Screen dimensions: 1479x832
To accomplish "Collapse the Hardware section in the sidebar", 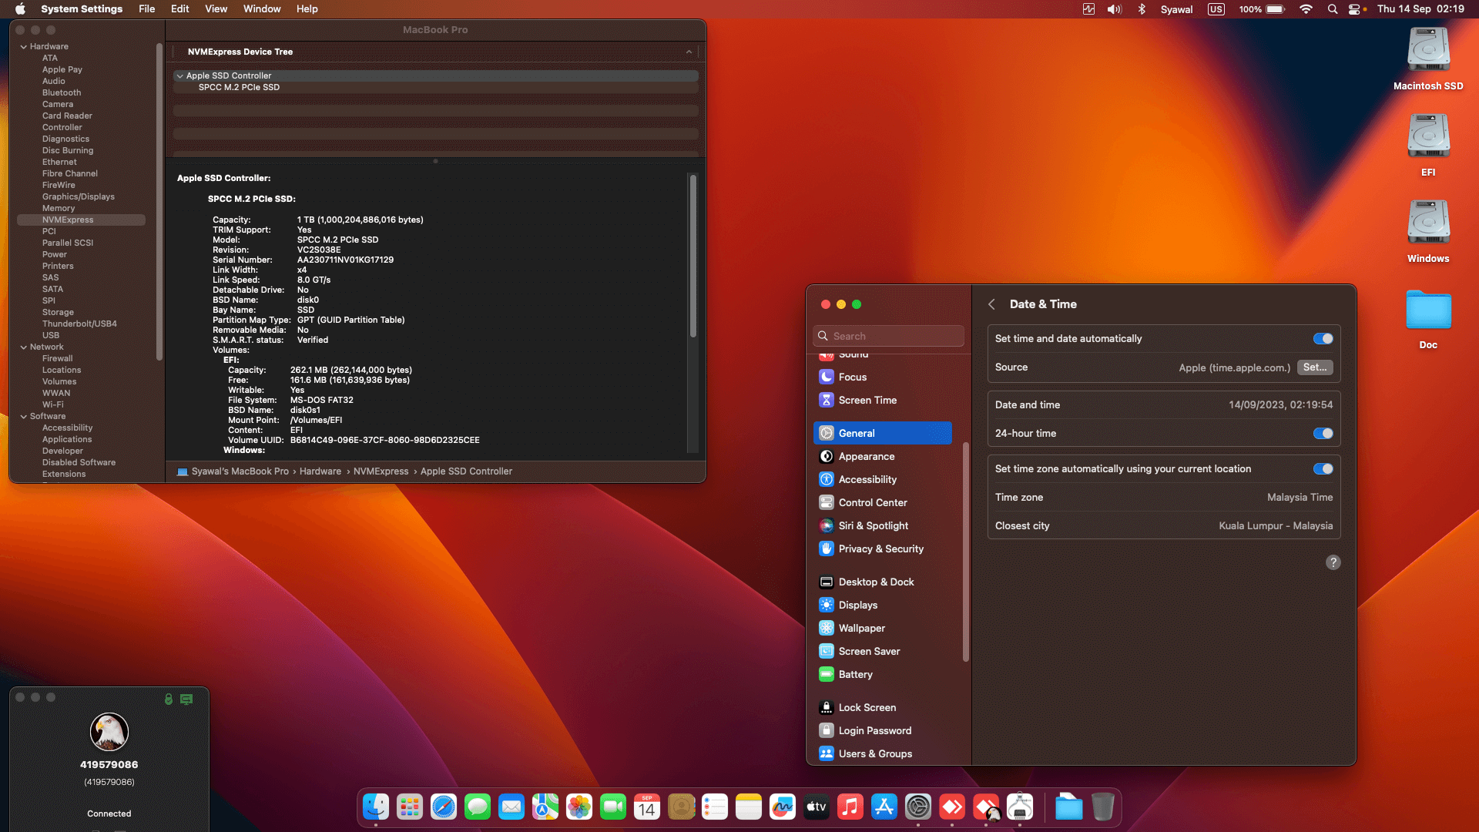I will coord(24,46).
